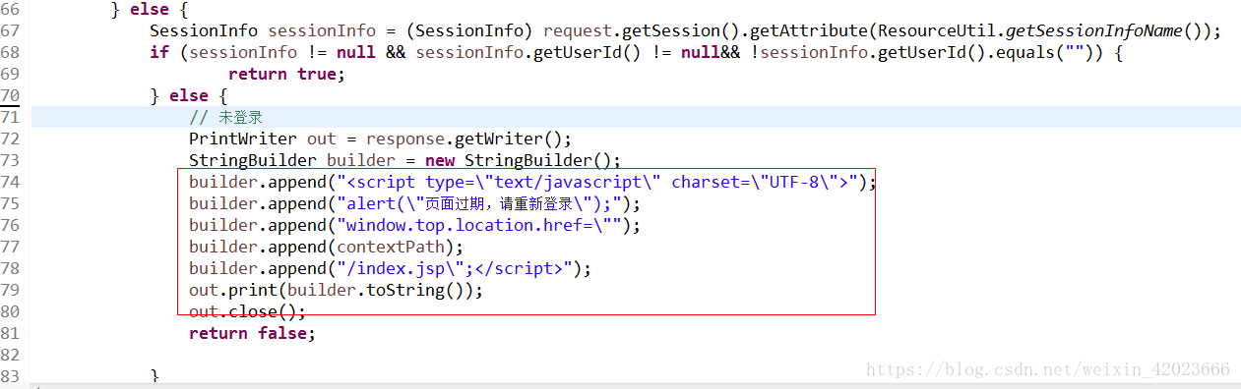Click line number 67 in the gutter

(x=10, y=30)
